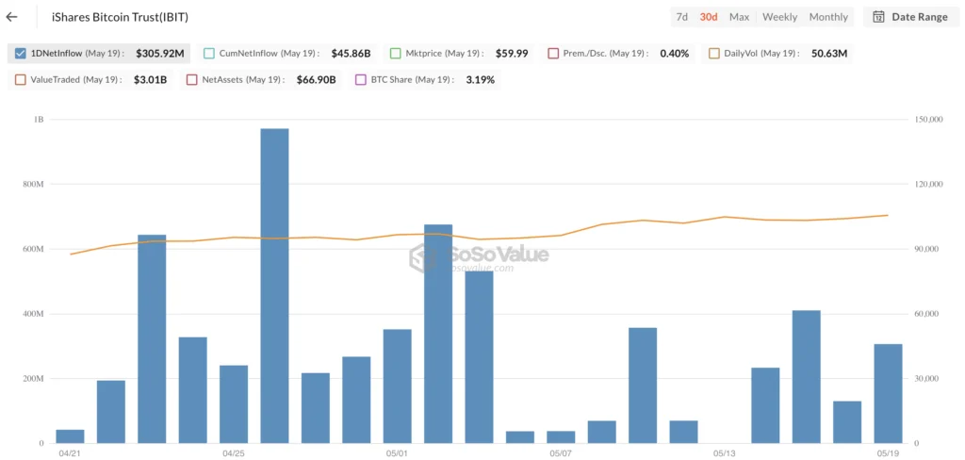Image resolution: width=965 pixels, height=460 pixels.
Task: Click the 04/25 x-axis date label
Action: pos(234,453)
